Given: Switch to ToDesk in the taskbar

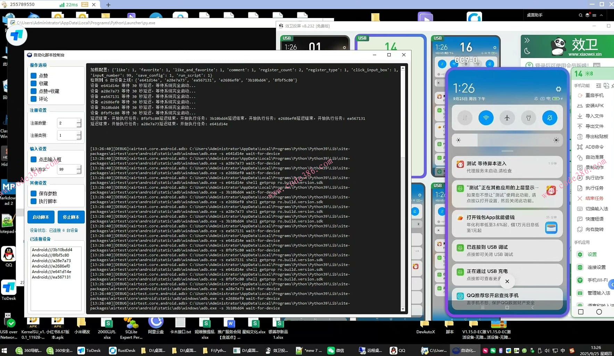Looking at the screenshot, I should (89, 350).
